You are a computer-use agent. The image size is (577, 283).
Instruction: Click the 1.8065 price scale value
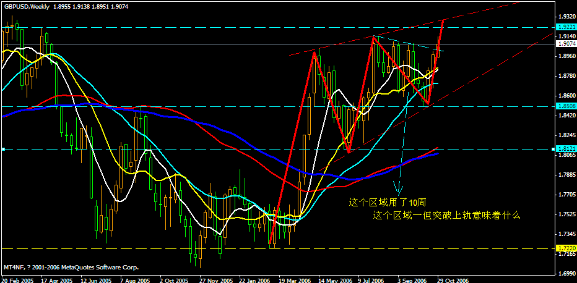coord(566,155)
